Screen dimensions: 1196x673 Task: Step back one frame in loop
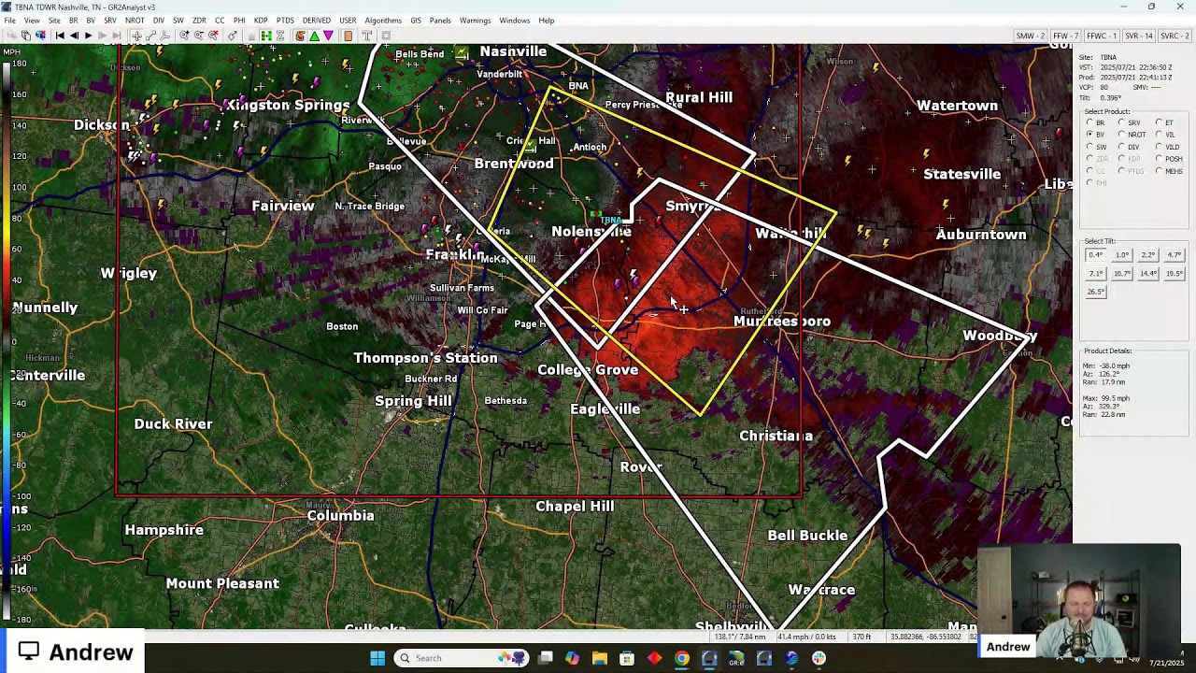pos(74,36)
